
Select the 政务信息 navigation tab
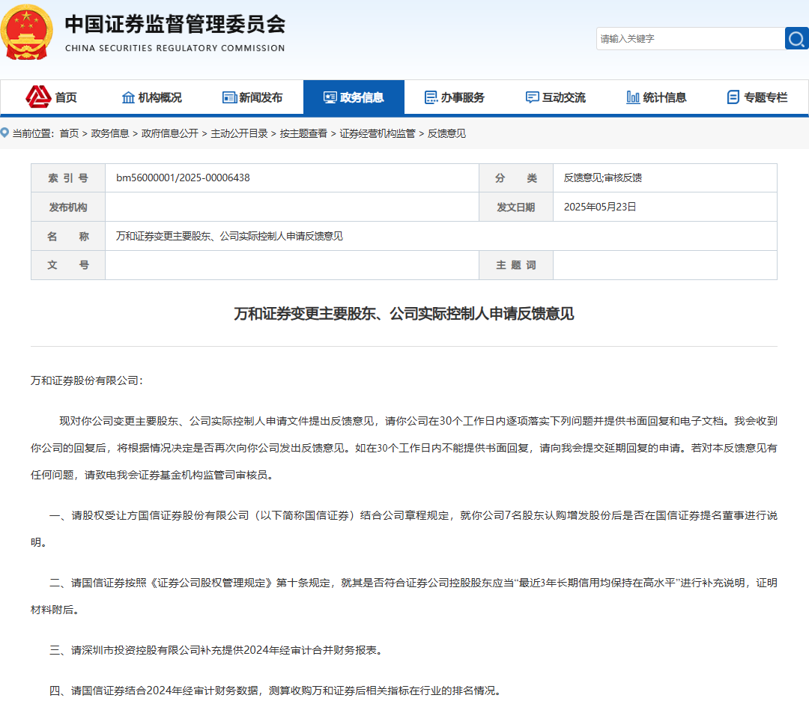pyautogui.click(x=354, y=97)
